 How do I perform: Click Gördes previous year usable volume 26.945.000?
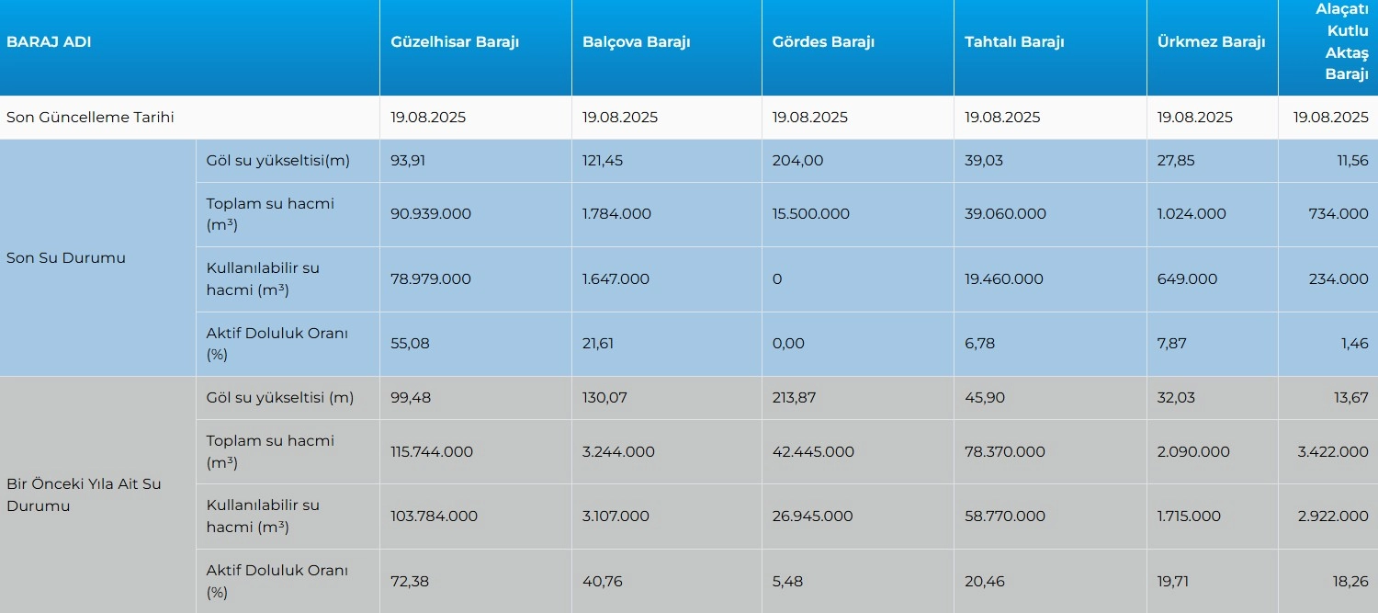[x=812, y=517]
